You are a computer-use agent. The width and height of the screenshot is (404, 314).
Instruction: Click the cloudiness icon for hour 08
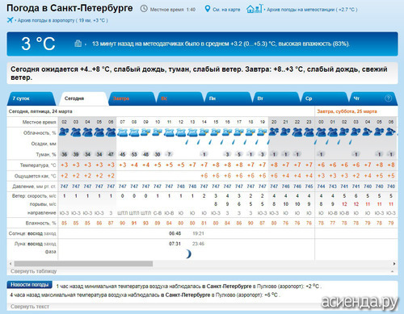[134, 132]
